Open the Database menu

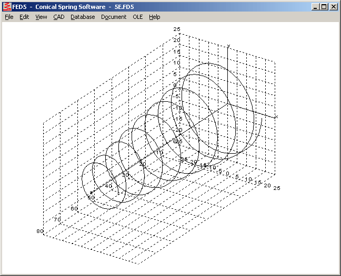83,17
